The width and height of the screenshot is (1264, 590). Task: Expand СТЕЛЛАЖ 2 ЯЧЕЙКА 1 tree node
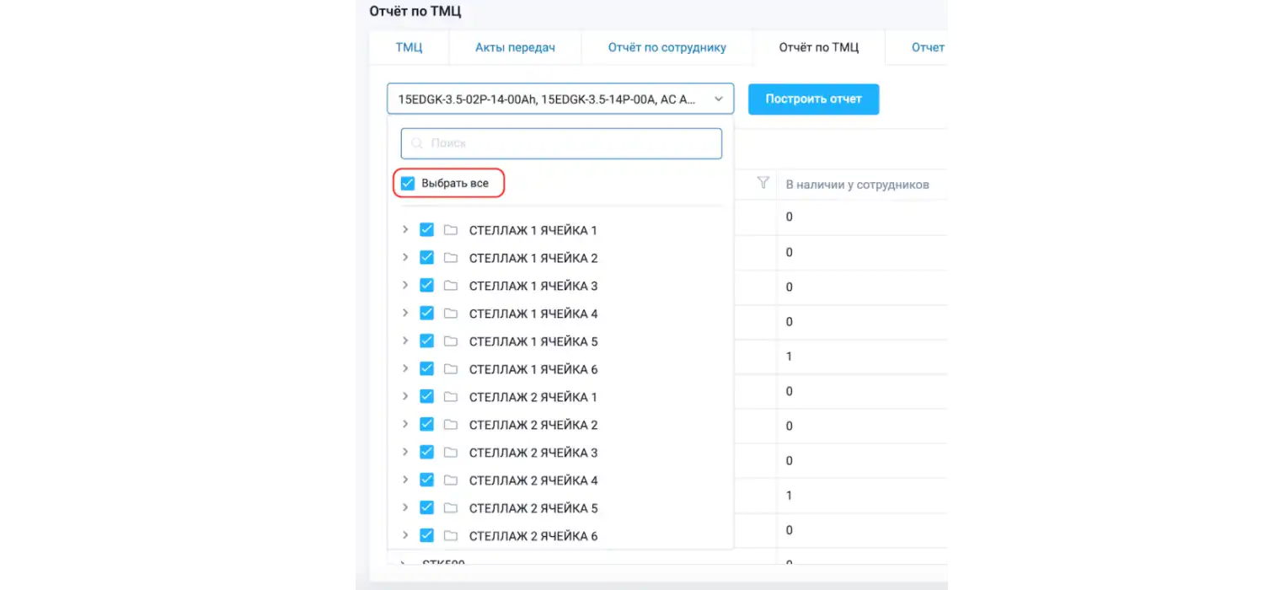point(404,396)
